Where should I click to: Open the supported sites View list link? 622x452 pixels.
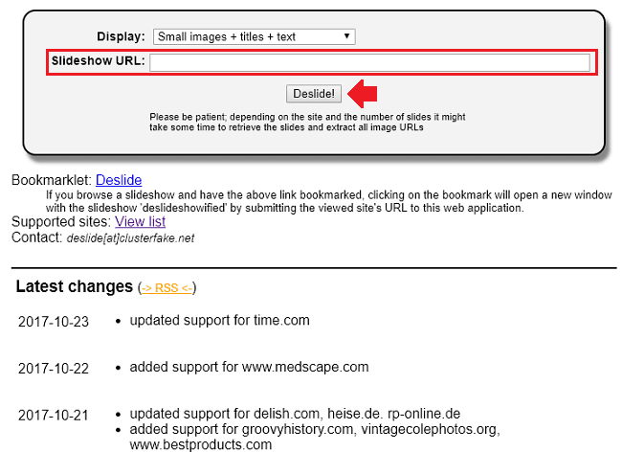[x=140, y=221]
